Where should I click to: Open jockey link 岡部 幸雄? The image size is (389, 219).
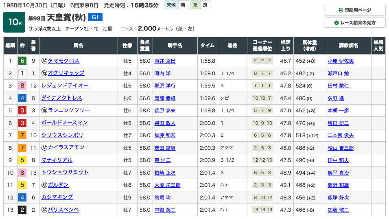165,98
